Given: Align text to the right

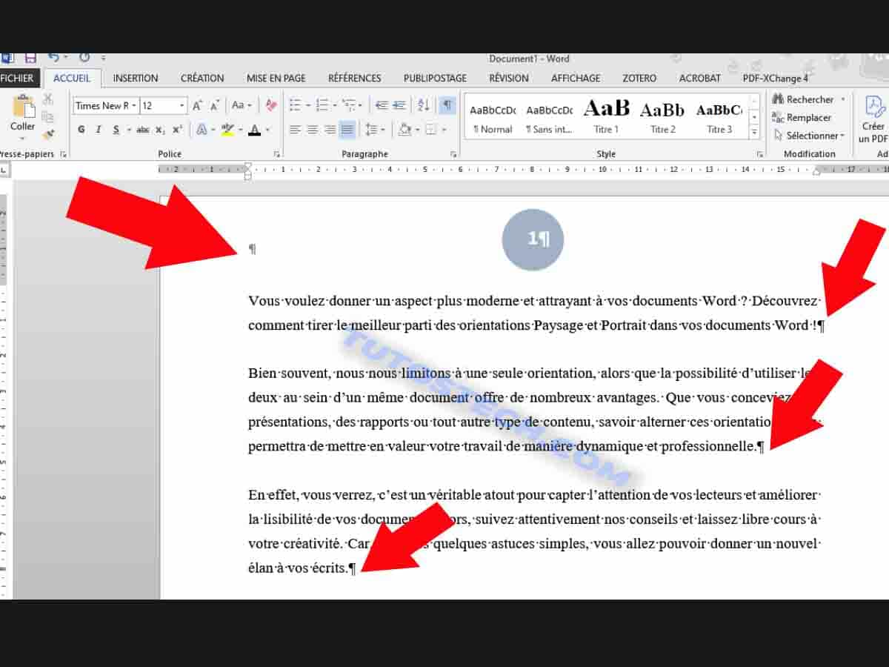Looking at the screenshot, I should [x=330, y=130].
